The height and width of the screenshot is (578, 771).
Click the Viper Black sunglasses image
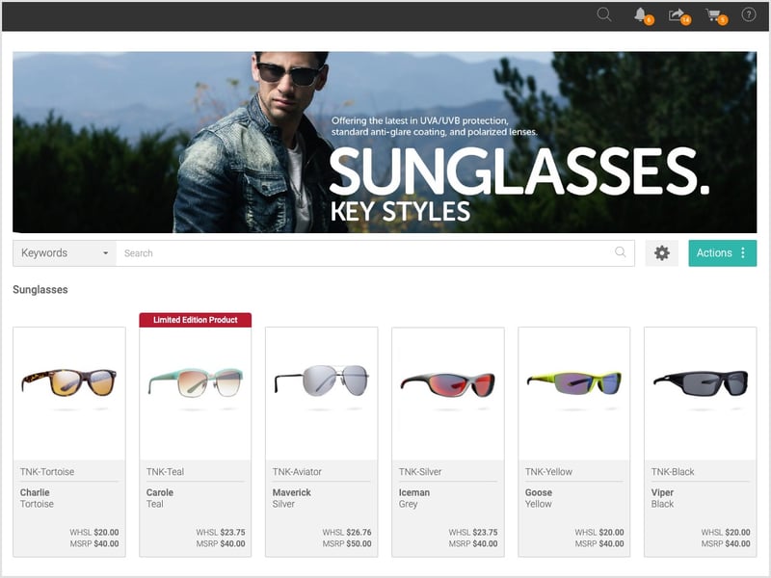(x=699, y=383)
